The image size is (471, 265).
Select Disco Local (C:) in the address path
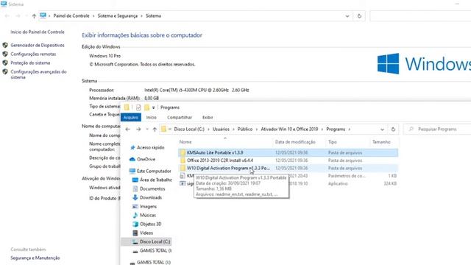(189, 130)
